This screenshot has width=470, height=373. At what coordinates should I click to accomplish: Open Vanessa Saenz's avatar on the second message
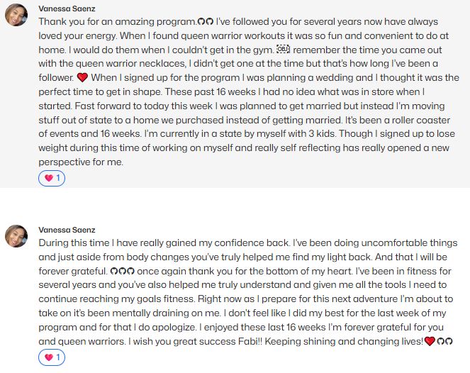[x=16, y=236]
